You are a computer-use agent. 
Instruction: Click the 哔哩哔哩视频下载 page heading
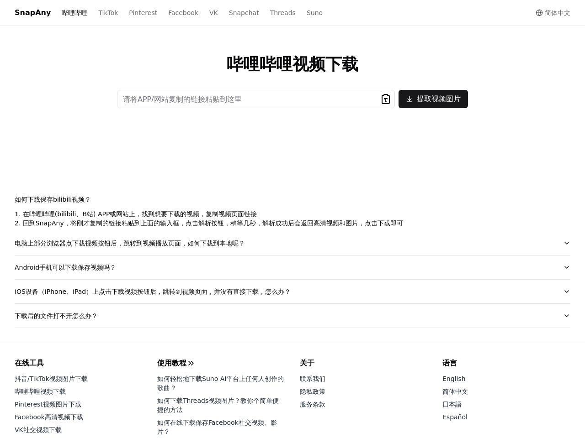click(x=292, y=64)
